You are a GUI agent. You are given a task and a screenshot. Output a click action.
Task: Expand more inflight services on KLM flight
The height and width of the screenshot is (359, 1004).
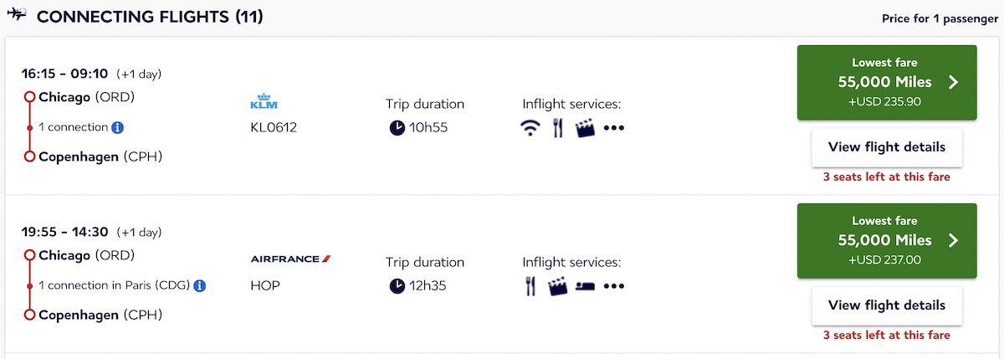coord(614,129)
